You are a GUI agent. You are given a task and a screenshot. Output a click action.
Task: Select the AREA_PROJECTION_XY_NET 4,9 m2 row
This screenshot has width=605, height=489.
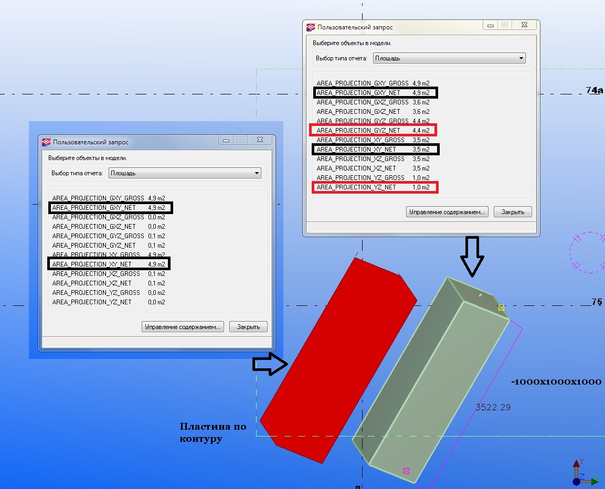[x=109, y=264]
